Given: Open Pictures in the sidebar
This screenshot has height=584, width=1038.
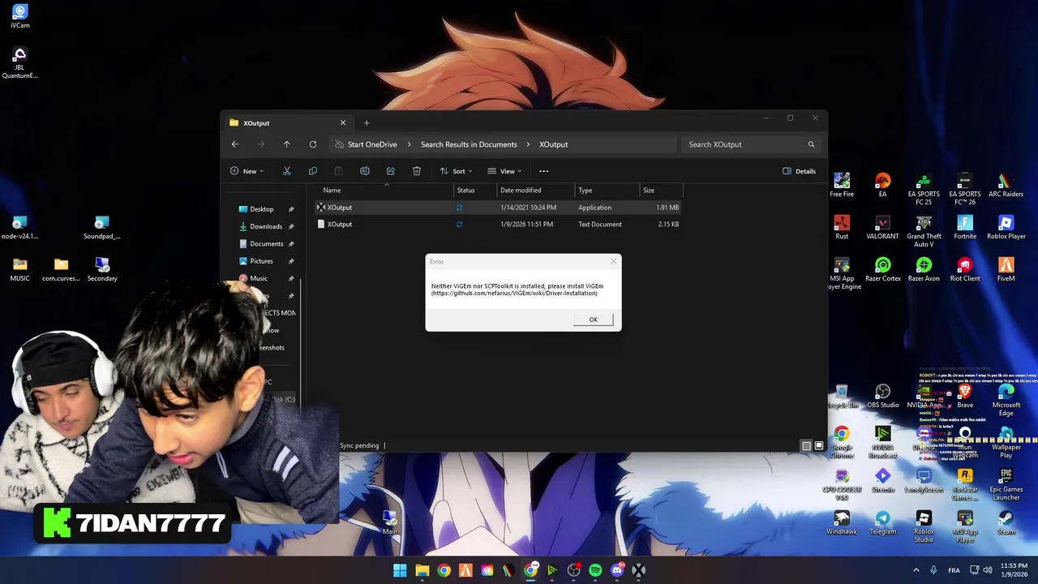Looking at the screenshot, I should [x=261, y=261].
